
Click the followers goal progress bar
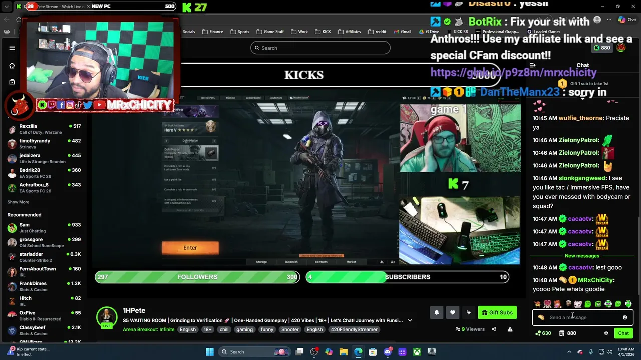tap(197, 277)
